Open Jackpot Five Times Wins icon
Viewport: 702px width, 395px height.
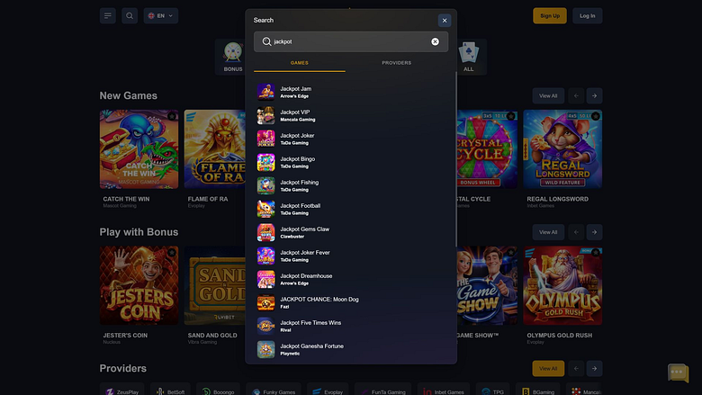(x=265, y=326)
